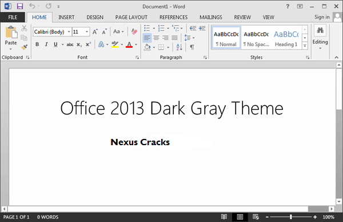The height and width of the screenshot is (222, 343).
Task: Apply the Heading 1 style
Action: [286, 38]
